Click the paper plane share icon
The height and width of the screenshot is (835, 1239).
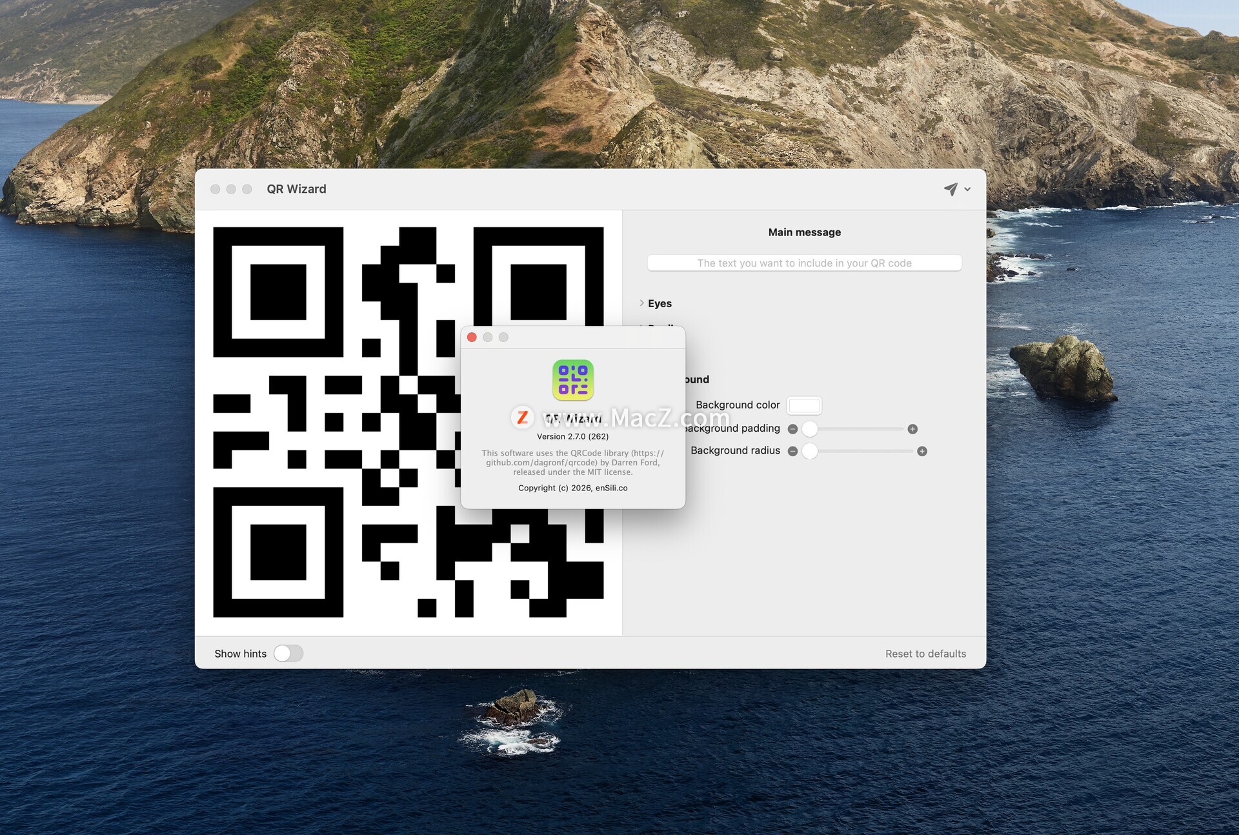[950, 189]
